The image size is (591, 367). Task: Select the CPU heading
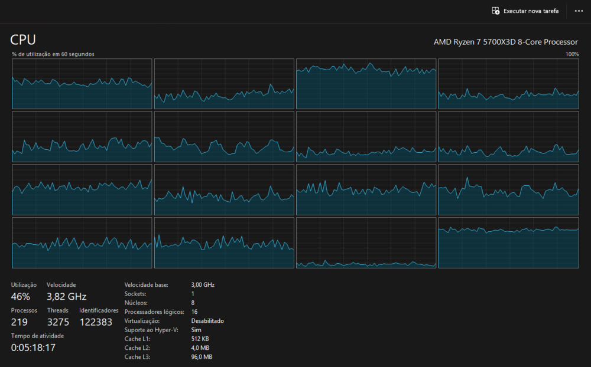point(23,40)
